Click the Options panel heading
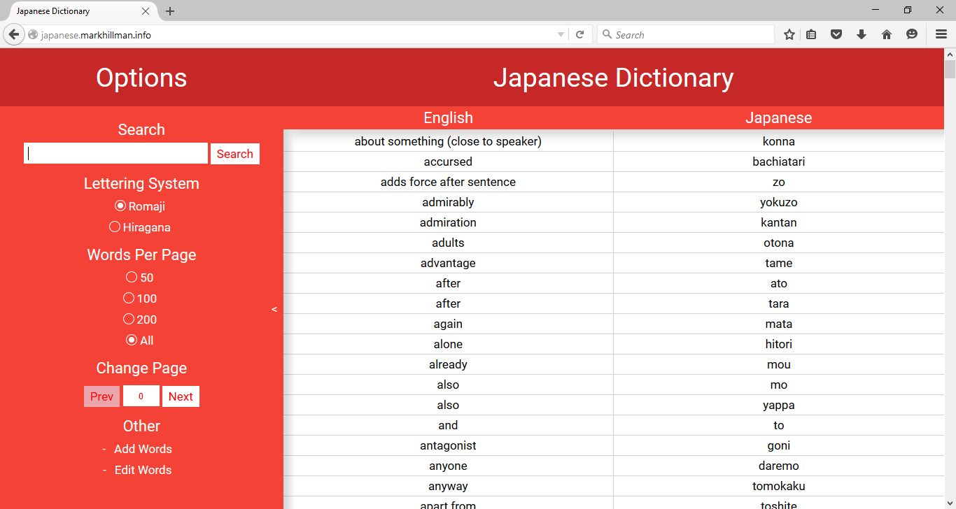Image resolution: width=956 pixels, height=509 pixels. [x=141, y=78]
